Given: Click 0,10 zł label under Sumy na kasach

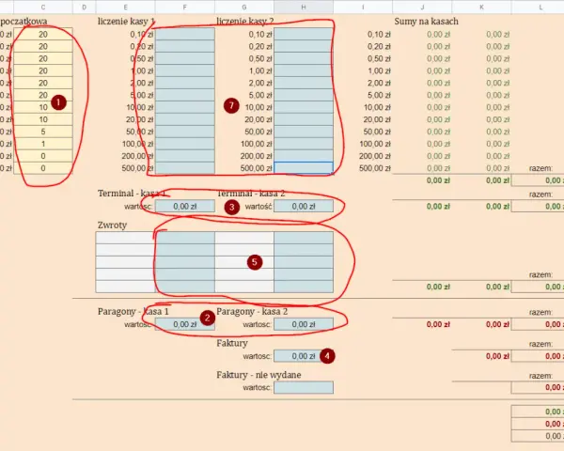Looking at the screenshot, I should [379, 34].
